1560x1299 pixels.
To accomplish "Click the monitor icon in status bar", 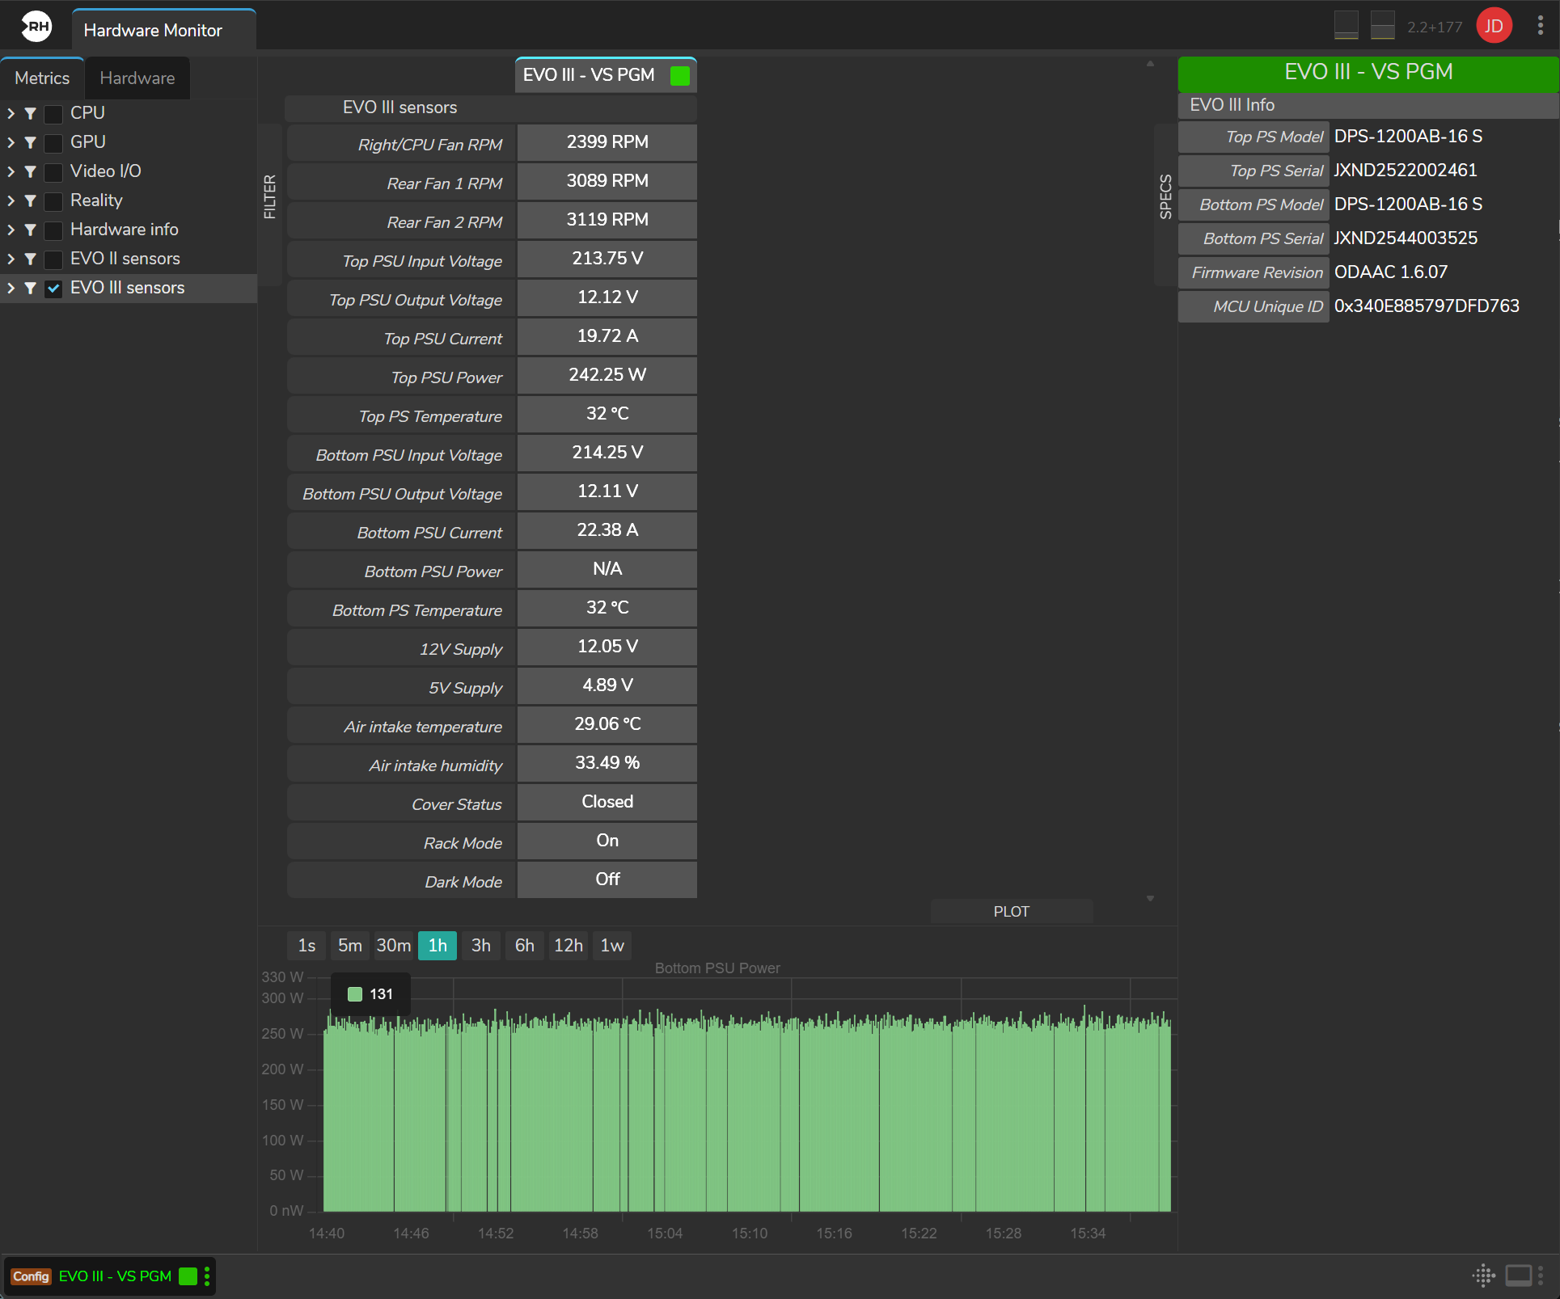I will pos(1519,1276).
